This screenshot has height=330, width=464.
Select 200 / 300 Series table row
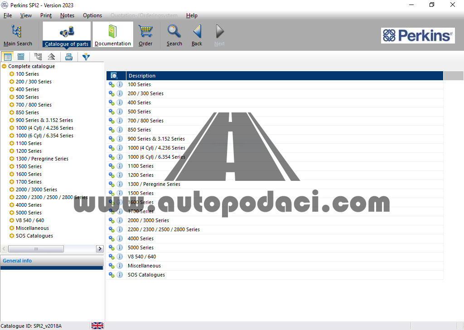tap(275, 93)
